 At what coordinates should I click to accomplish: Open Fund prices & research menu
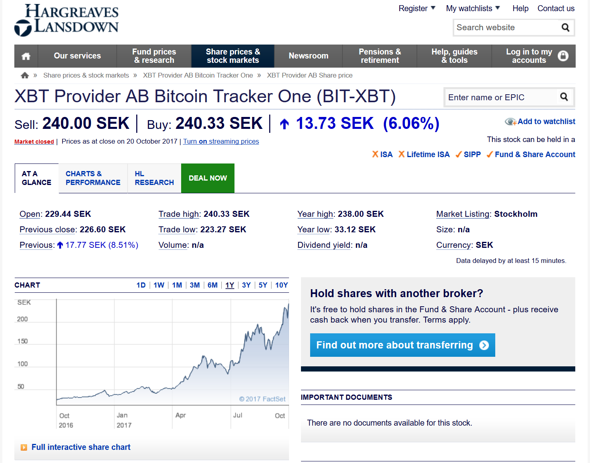(154, 56)
